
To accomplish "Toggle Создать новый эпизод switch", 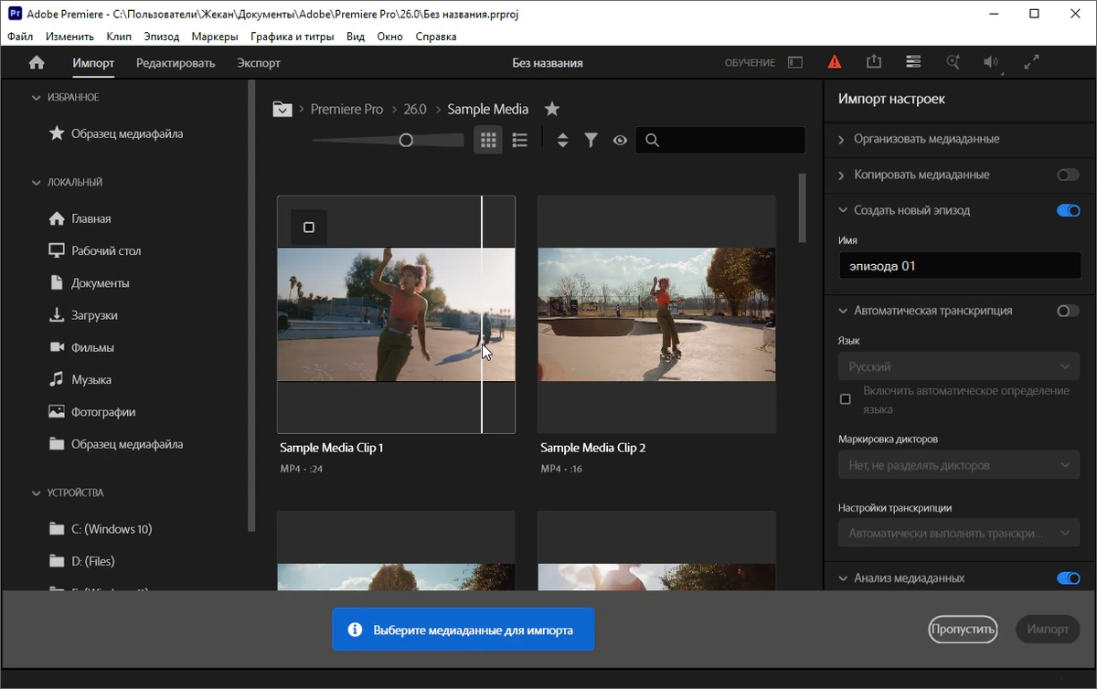I will tap(1068, 210).
